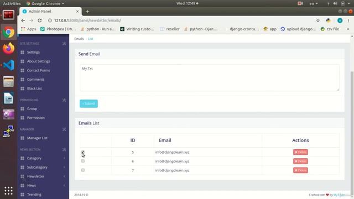This screenshot has width=354, height=199.
Task: Click the Emails breadcrumb
Action: 79,39
